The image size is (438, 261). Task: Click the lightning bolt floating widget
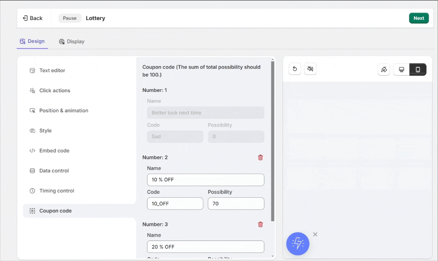[x=298, y=244]
